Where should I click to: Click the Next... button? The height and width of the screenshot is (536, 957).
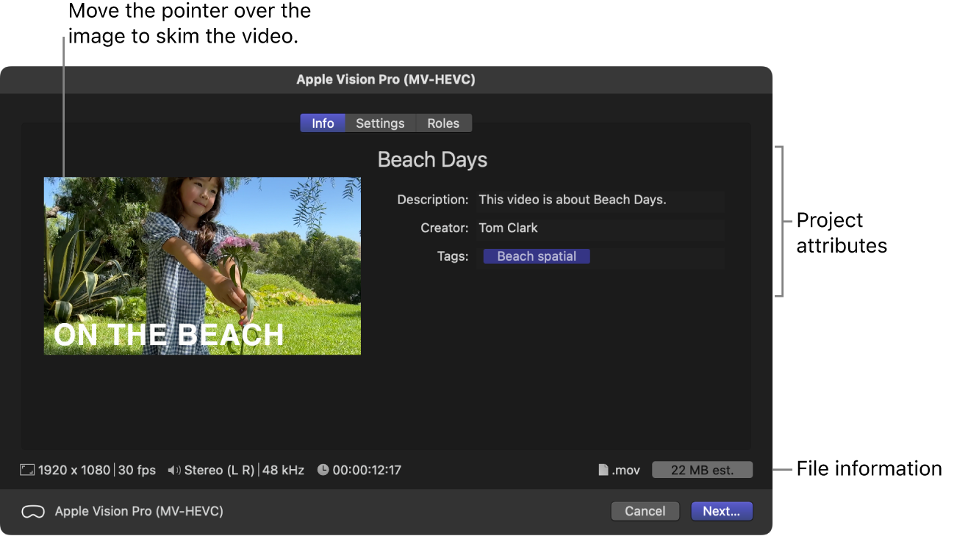(x=722, y=511)
